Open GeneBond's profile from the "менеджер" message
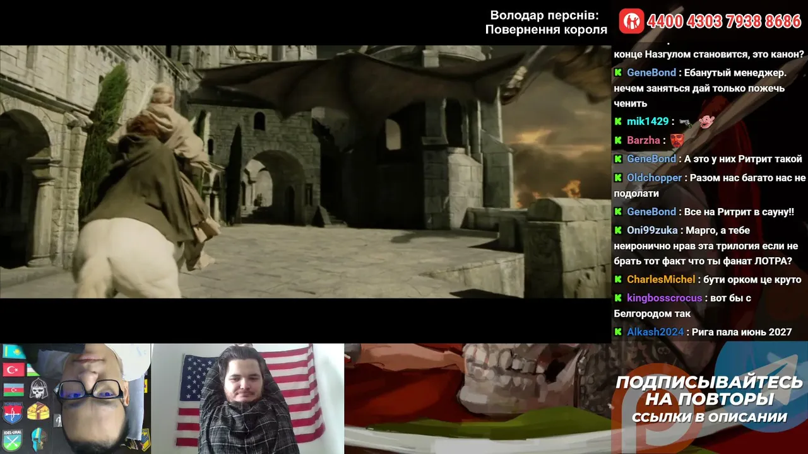The image size is (808, 454). tap(651, 73)
